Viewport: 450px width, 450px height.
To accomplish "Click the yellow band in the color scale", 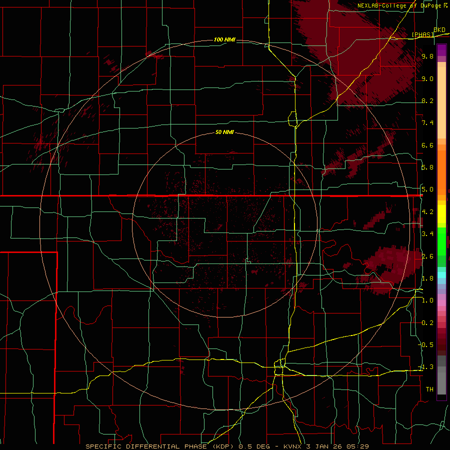I will 441,214.
